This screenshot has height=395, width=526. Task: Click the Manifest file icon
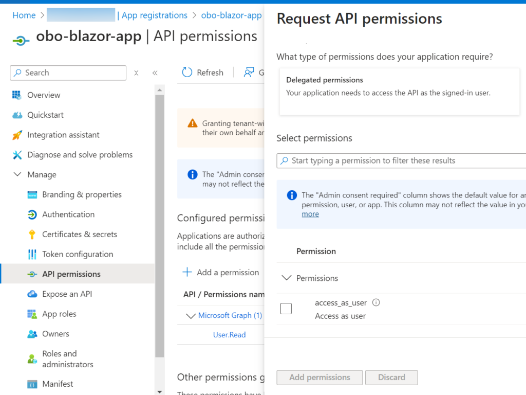coord(32,384)
